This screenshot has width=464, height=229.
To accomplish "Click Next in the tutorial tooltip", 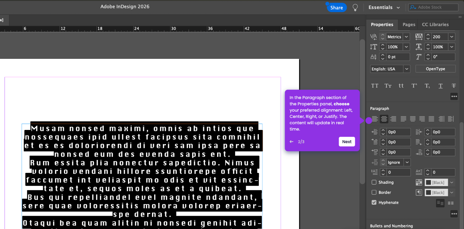I will tap(347, 142).
